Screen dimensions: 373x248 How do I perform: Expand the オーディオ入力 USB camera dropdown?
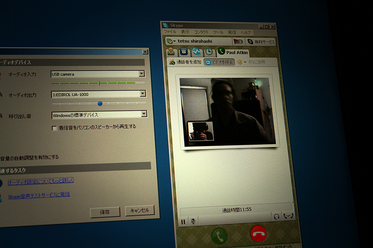[142, 74]
